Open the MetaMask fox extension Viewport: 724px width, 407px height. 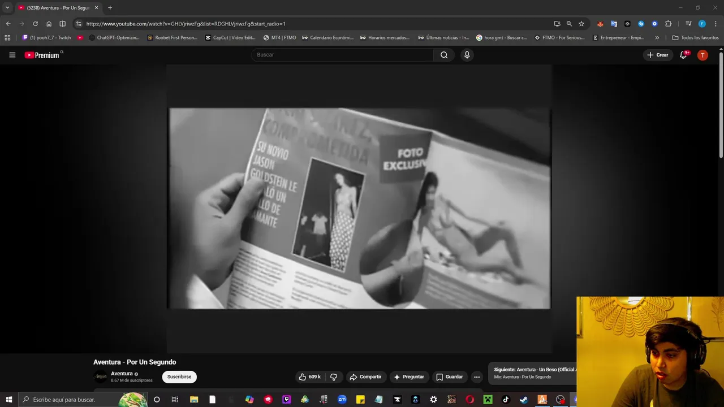(600, 24)
